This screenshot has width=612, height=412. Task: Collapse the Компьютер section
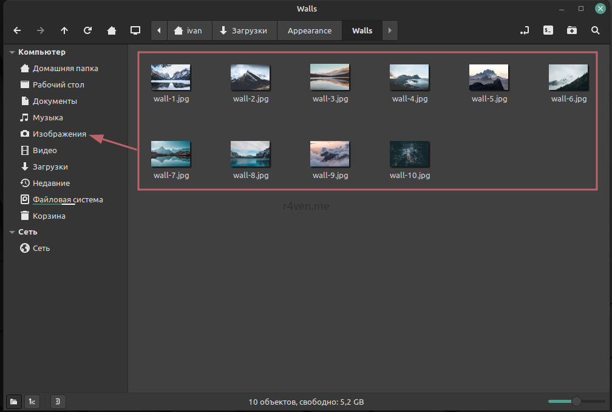[x=12, y=52]
